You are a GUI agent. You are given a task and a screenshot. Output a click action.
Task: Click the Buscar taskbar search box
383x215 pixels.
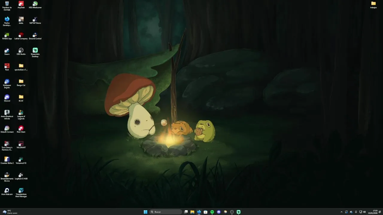165,212
